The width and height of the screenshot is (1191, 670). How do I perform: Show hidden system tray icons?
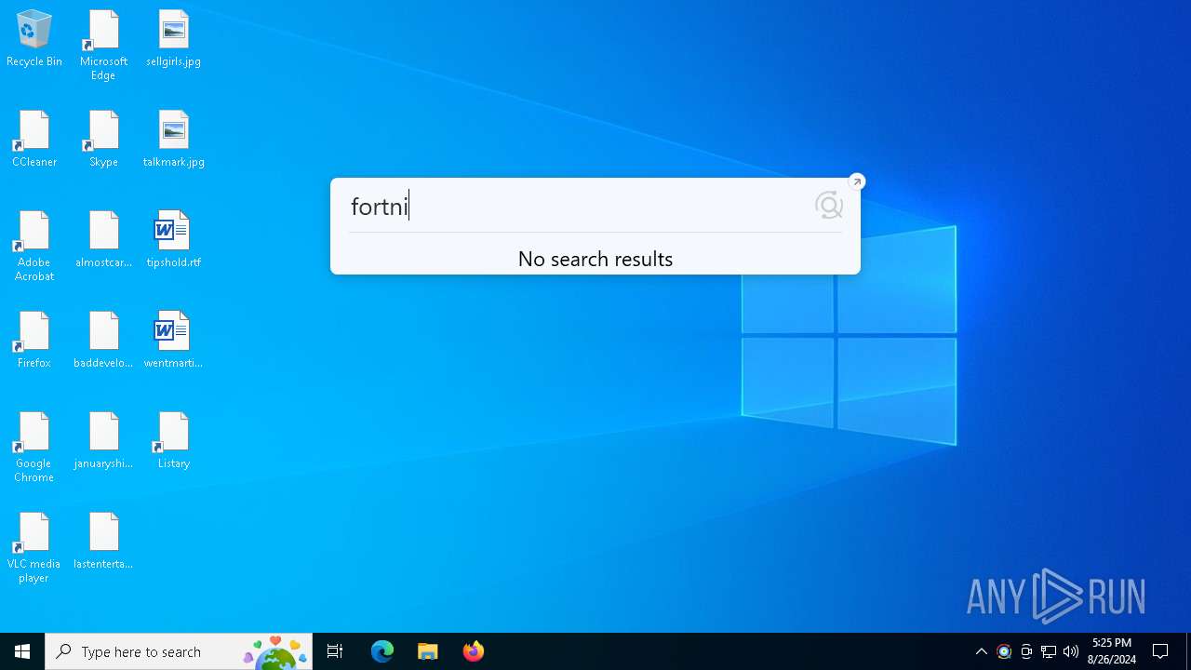981,651
